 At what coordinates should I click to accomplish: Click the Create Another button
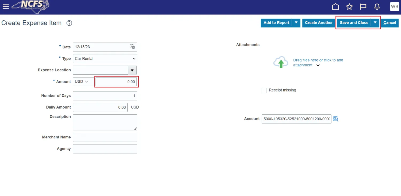click(319, 23)
